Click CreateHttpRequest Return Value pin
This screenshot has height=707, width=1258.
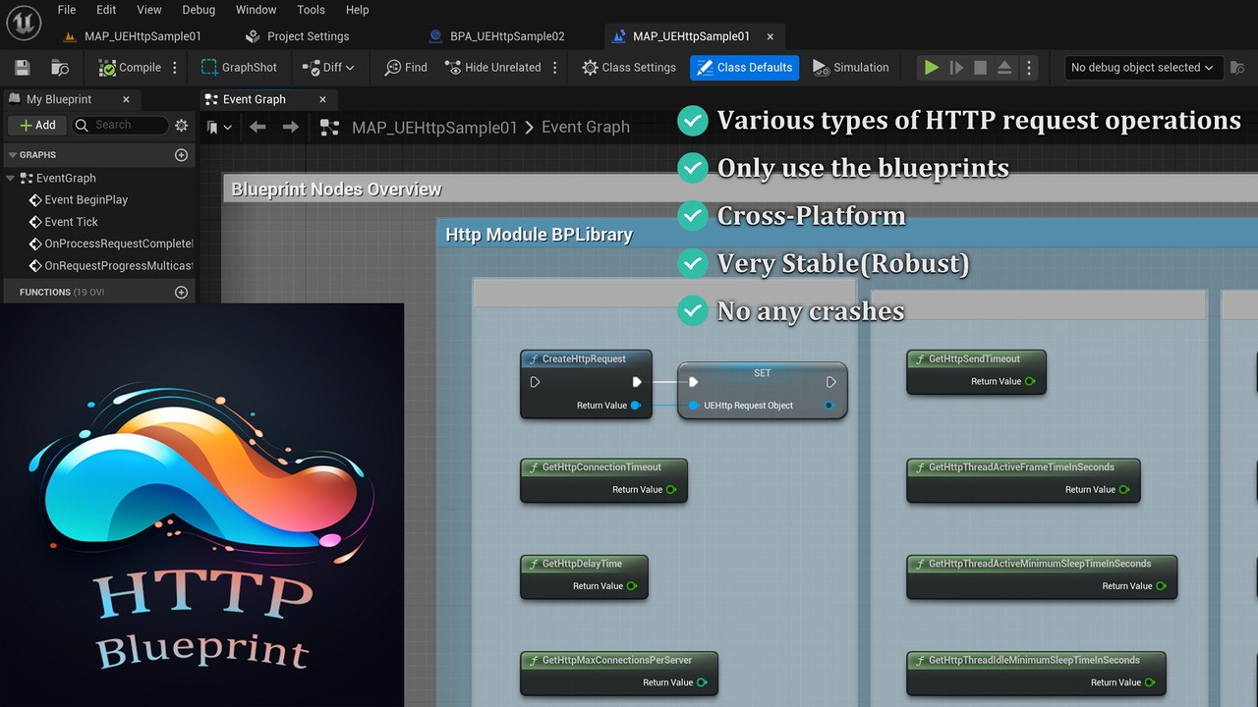point(636,406)
